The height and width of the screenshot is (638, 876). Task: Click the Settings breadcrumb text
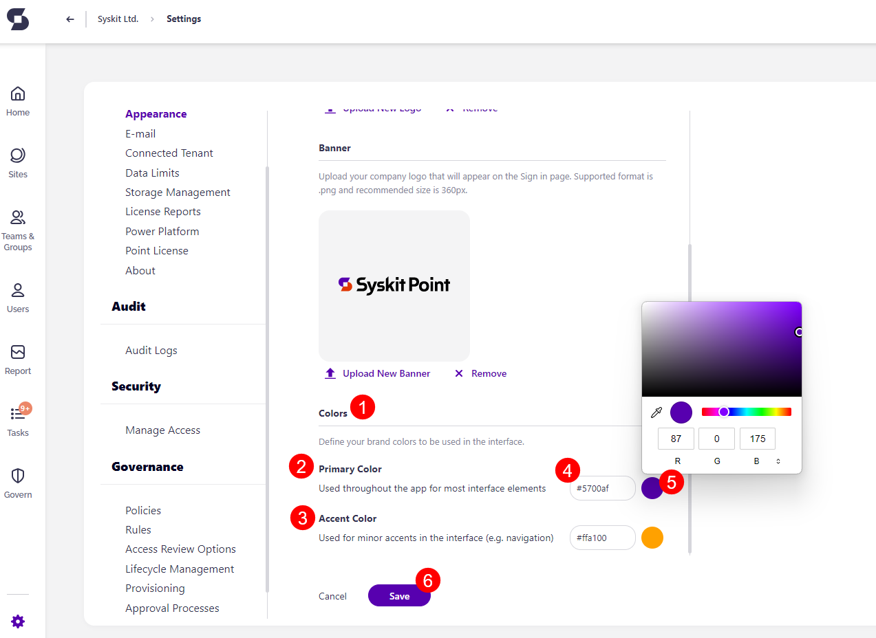pos(184,19)
